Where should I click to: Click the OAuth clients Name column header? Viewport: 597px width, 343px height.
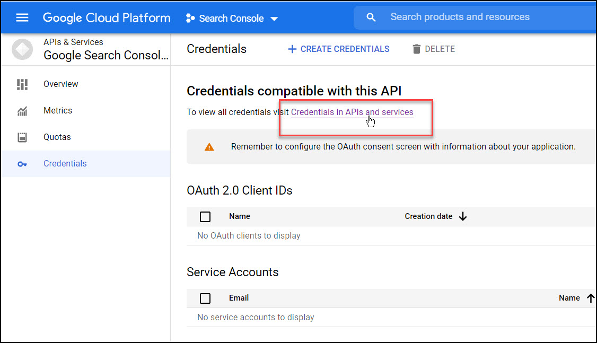(239, 216)
